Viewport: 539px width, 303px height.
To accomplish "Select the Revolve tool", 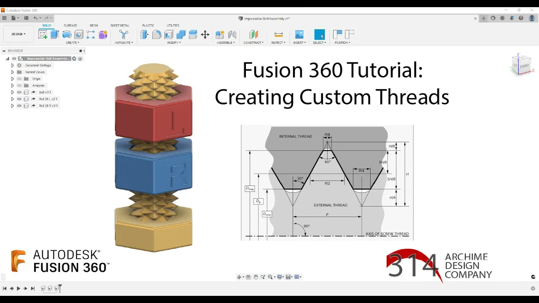I will 67,35.
